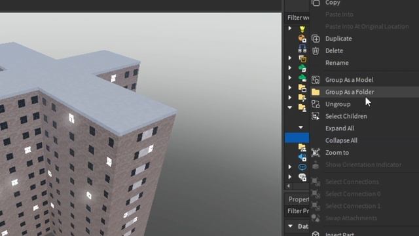Viewport: 419px width, 236px height.
Task: Collapse the StarterPlayer row arrow
Action: click(x=290, y=108)
